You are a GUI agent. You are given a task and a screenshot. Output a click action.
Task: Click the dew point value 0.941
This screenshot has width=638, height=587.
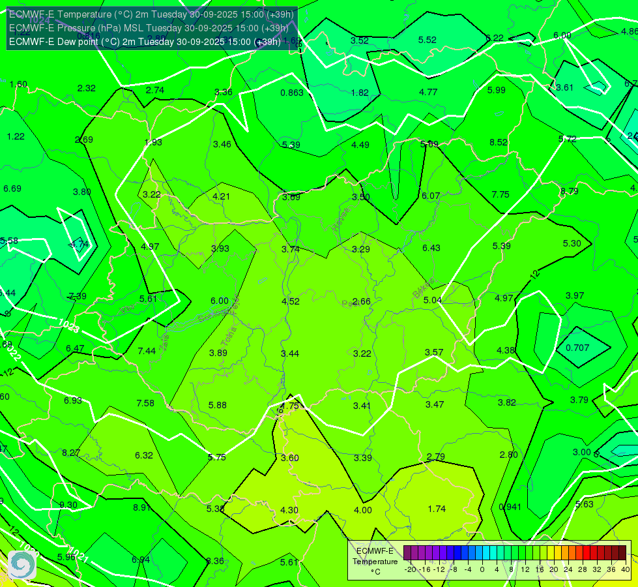(510, 507)
